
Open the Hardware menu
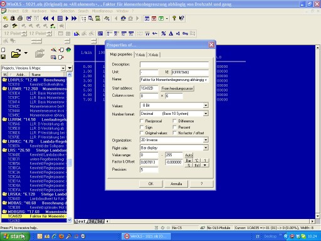pos(39,11)
